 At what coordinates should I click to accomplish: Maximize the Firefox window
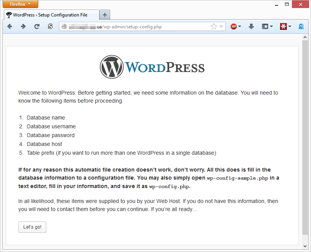(287, 4)
